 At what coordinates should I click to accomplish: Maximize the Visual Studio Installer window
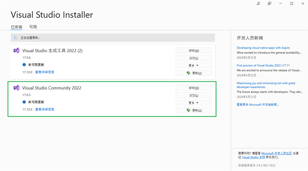[x=292, y=3]
